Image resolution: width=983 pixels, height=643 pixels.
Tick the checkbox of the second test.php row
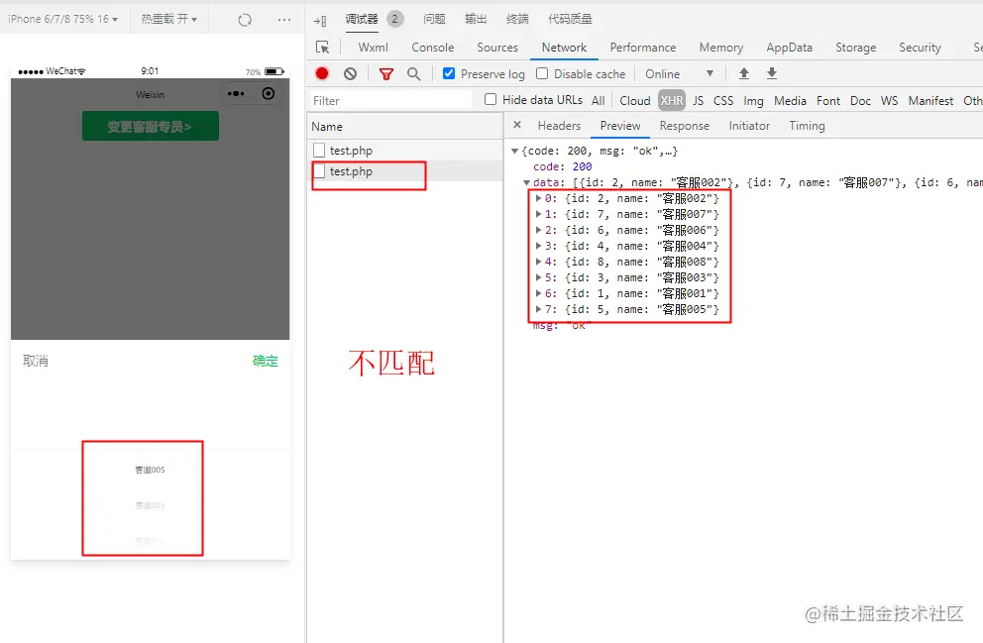point(319,171)
